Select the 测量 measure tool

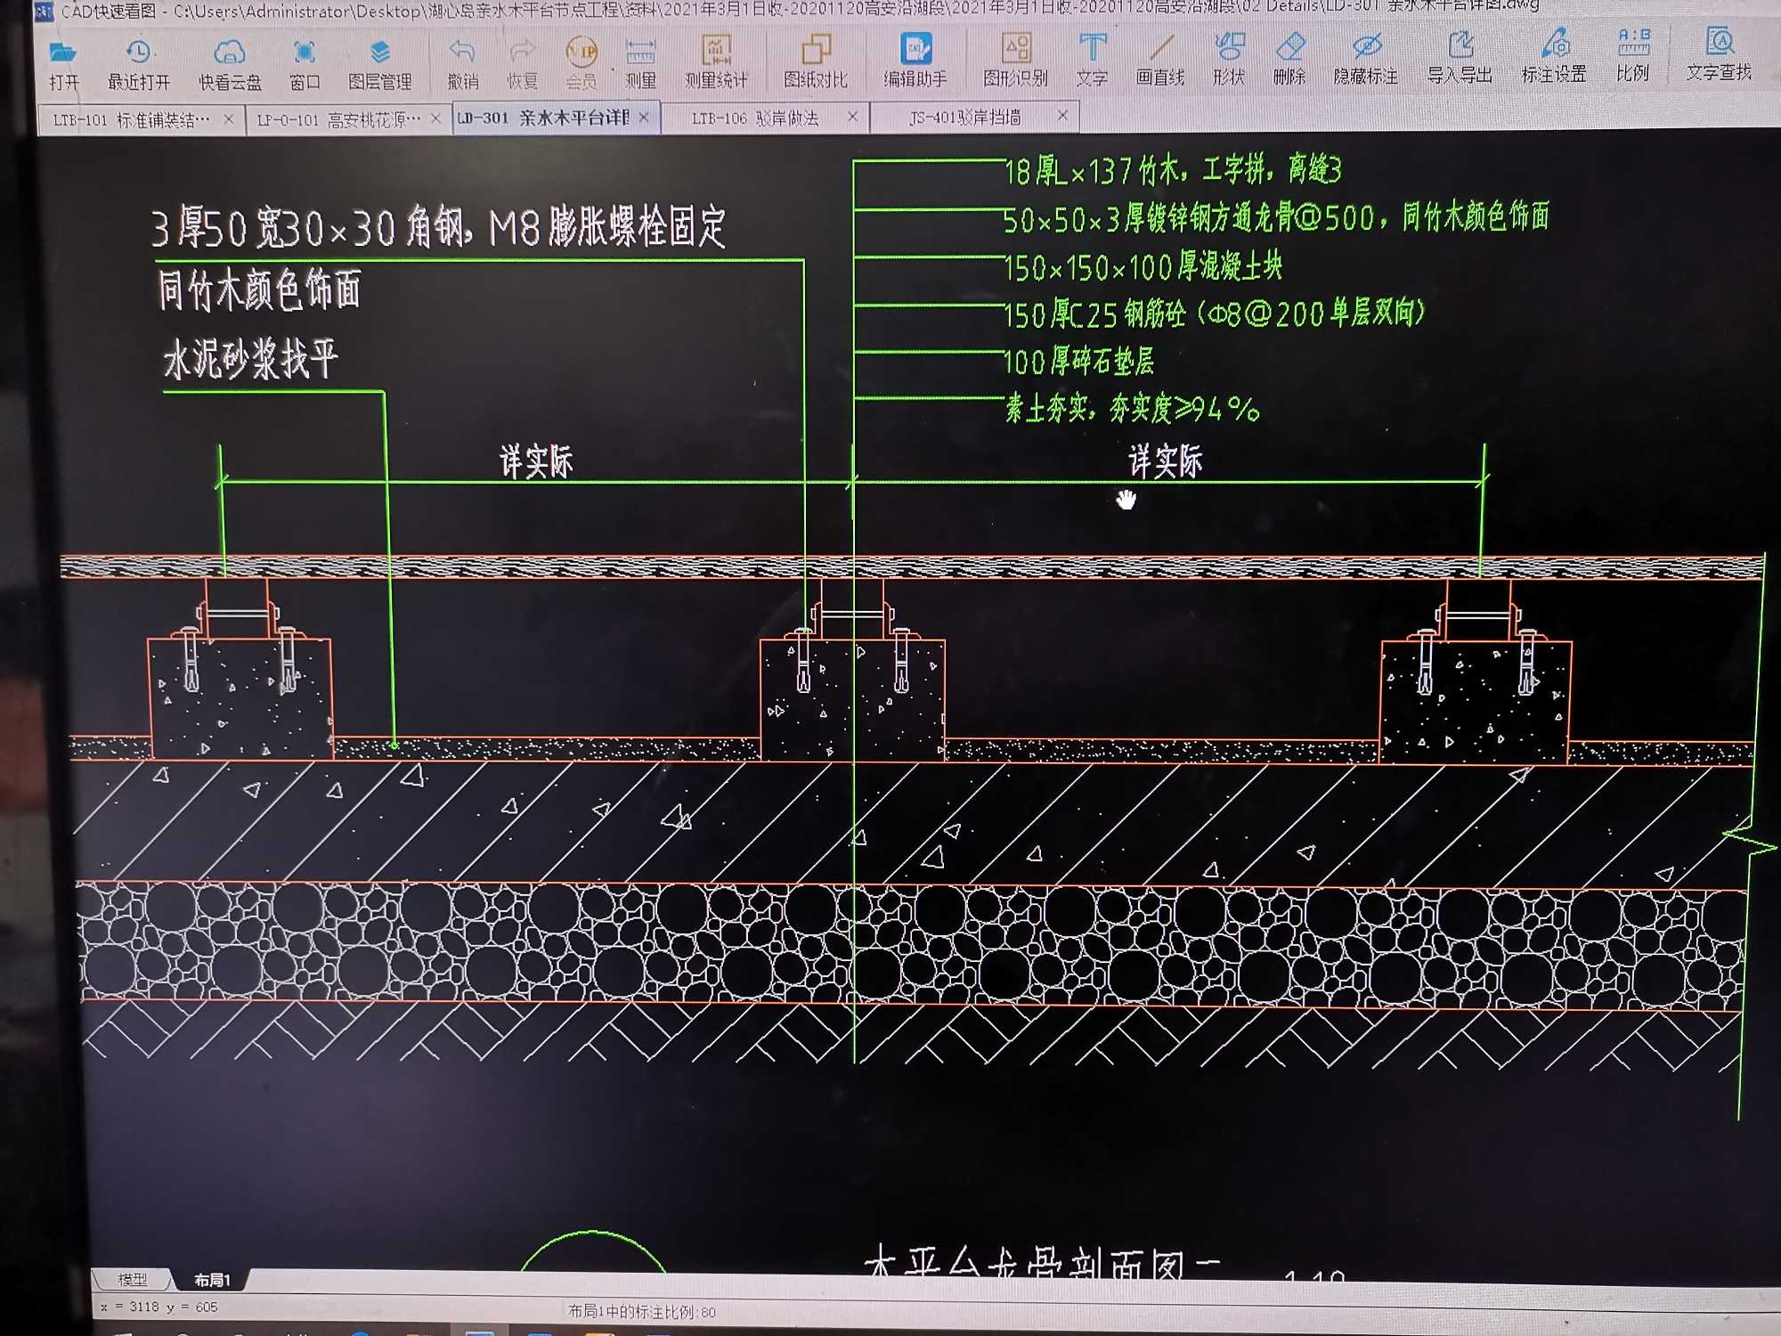point(640,64)
